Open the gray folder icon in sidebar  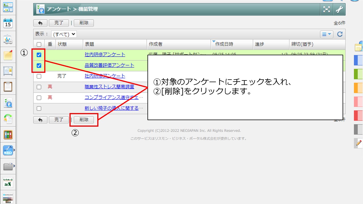click(x=8, y=166)
